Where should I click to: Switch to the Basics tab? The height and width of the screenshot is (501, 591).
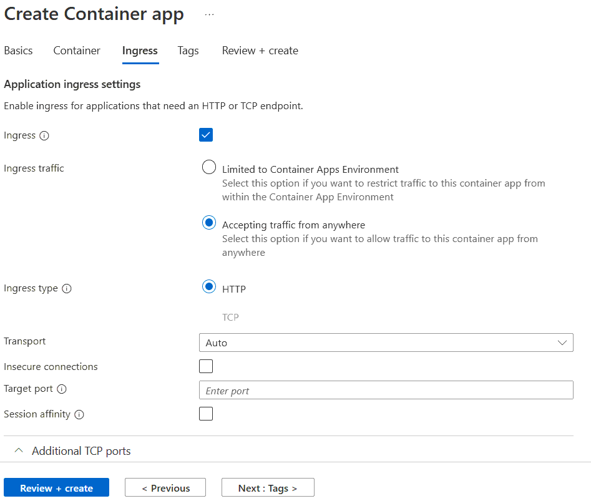click(18, 51)
